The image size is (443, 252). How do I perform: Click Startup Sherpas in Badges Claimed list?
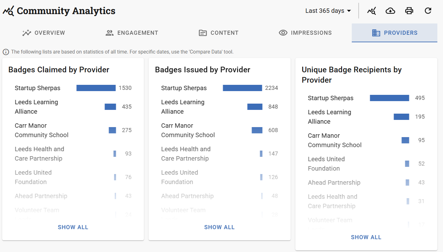[x=38, y=88]
